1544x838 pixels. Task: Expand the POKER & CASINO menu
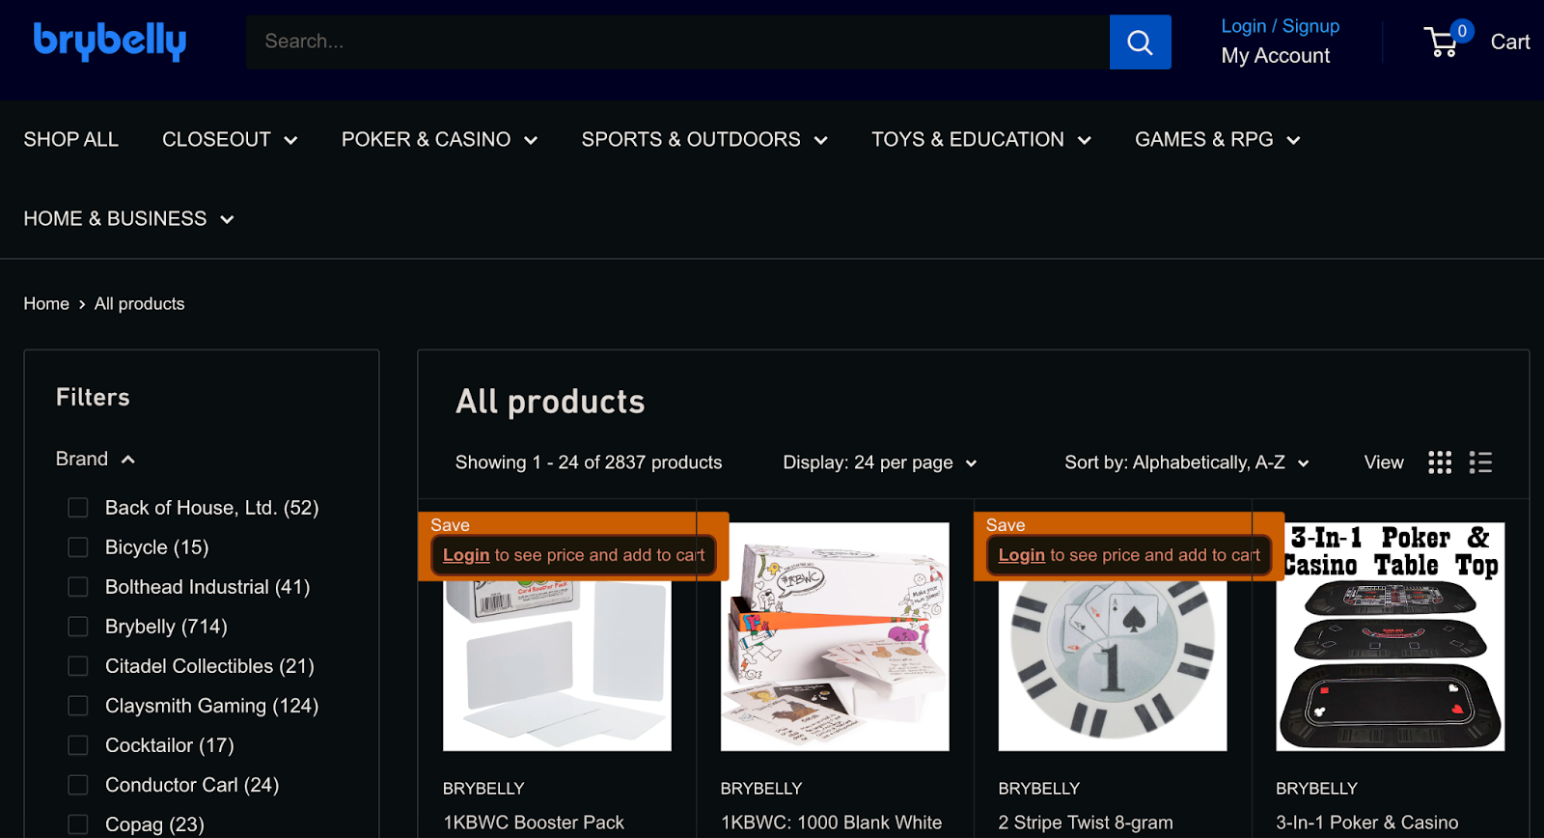click(439, 139)
